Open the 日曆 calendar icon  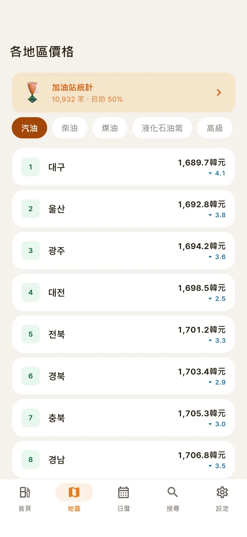[x=123, y=492]
